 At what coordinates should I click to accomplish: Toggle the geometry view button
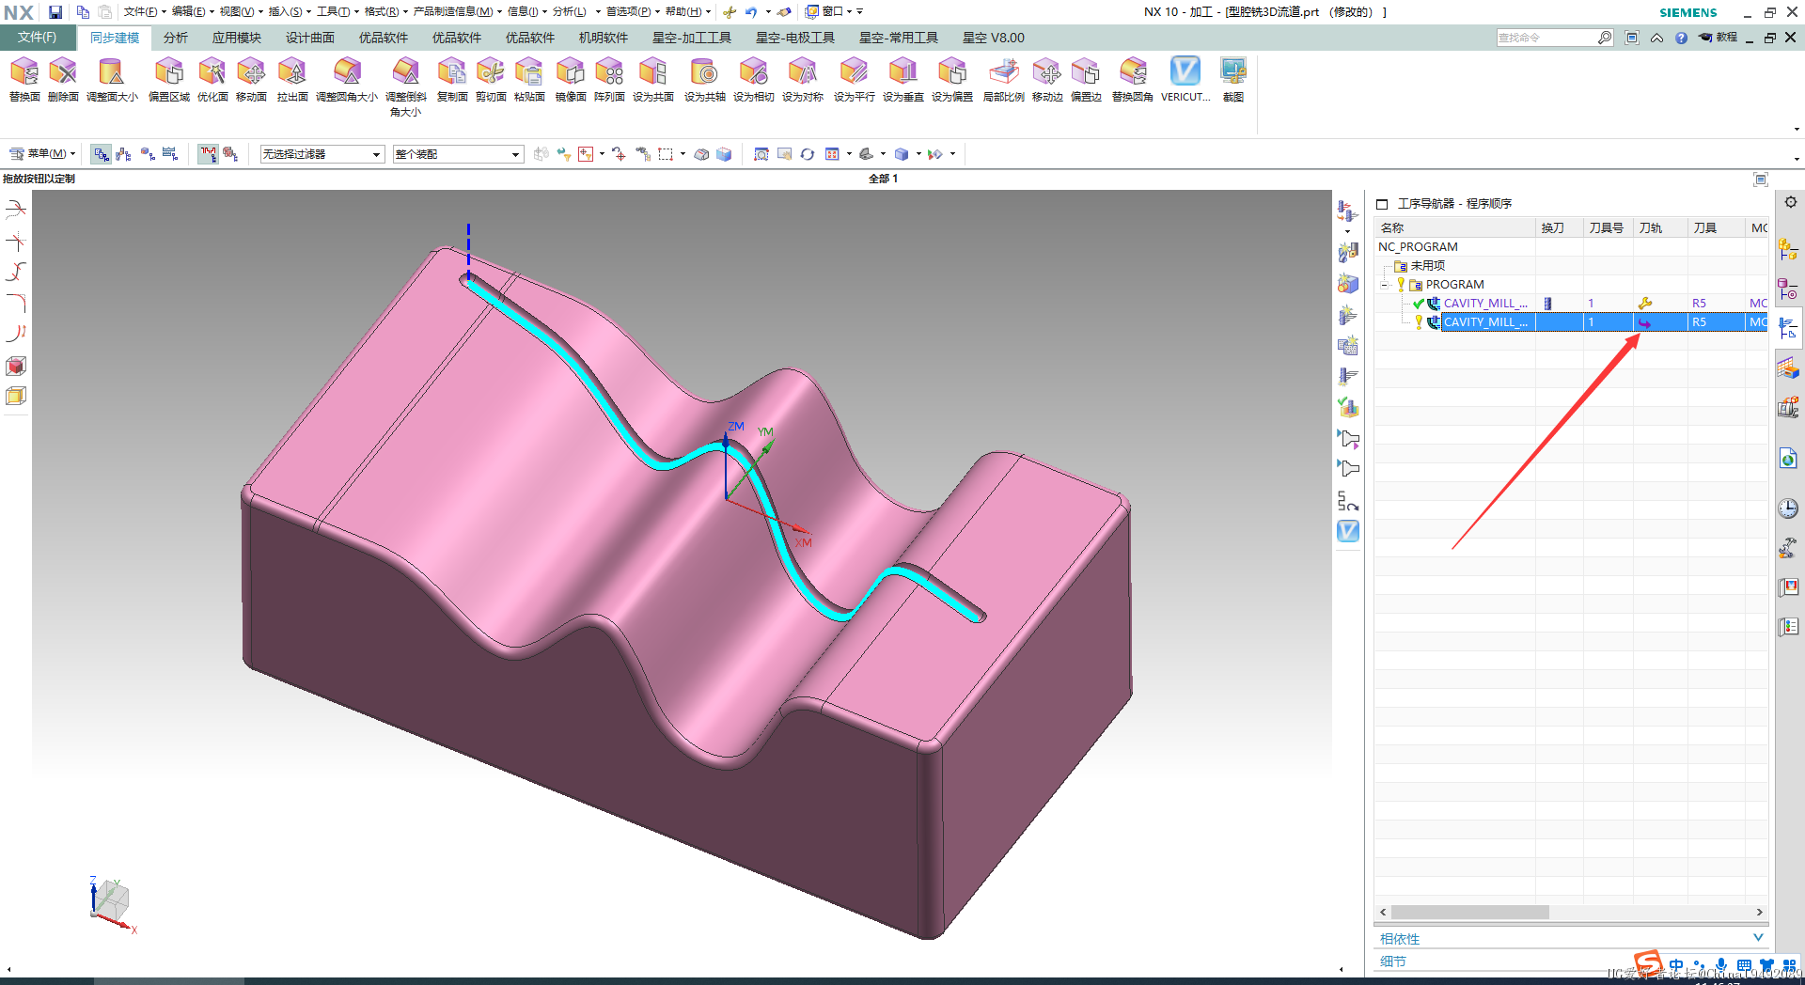click(x=148, y=154)
